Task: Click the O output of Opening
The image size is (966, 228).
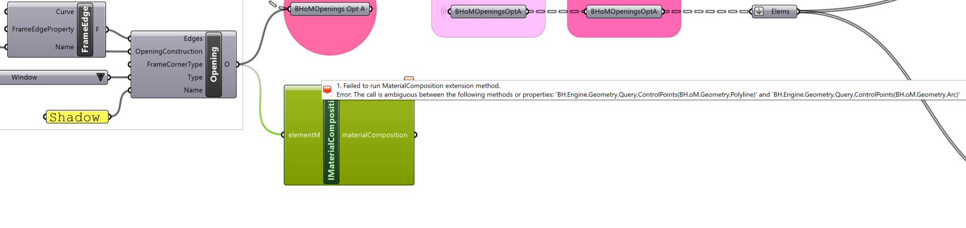Action: tap(227, 64)
